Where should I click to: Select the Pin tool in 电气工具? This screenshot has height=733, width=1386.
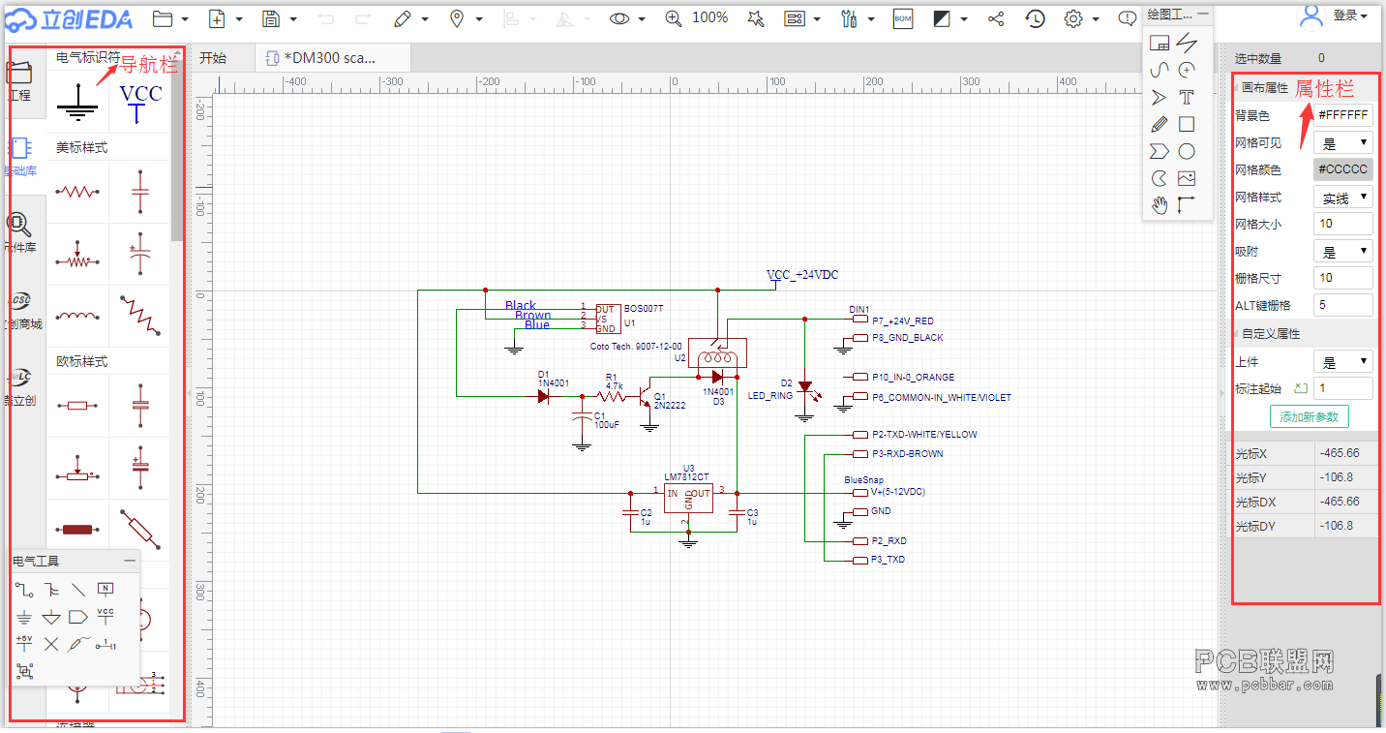[x=105, y=644]
